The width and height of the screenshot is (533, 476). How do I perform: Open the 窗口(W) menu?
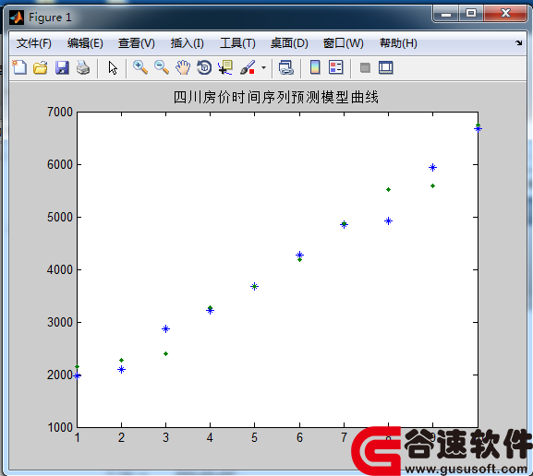[344, 43]
